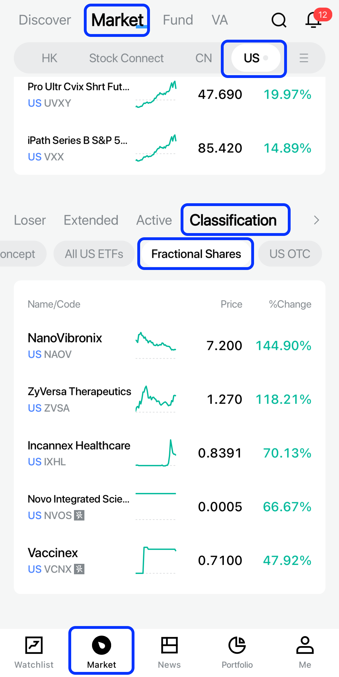Sort list by %Change column header

pos(290,304)
